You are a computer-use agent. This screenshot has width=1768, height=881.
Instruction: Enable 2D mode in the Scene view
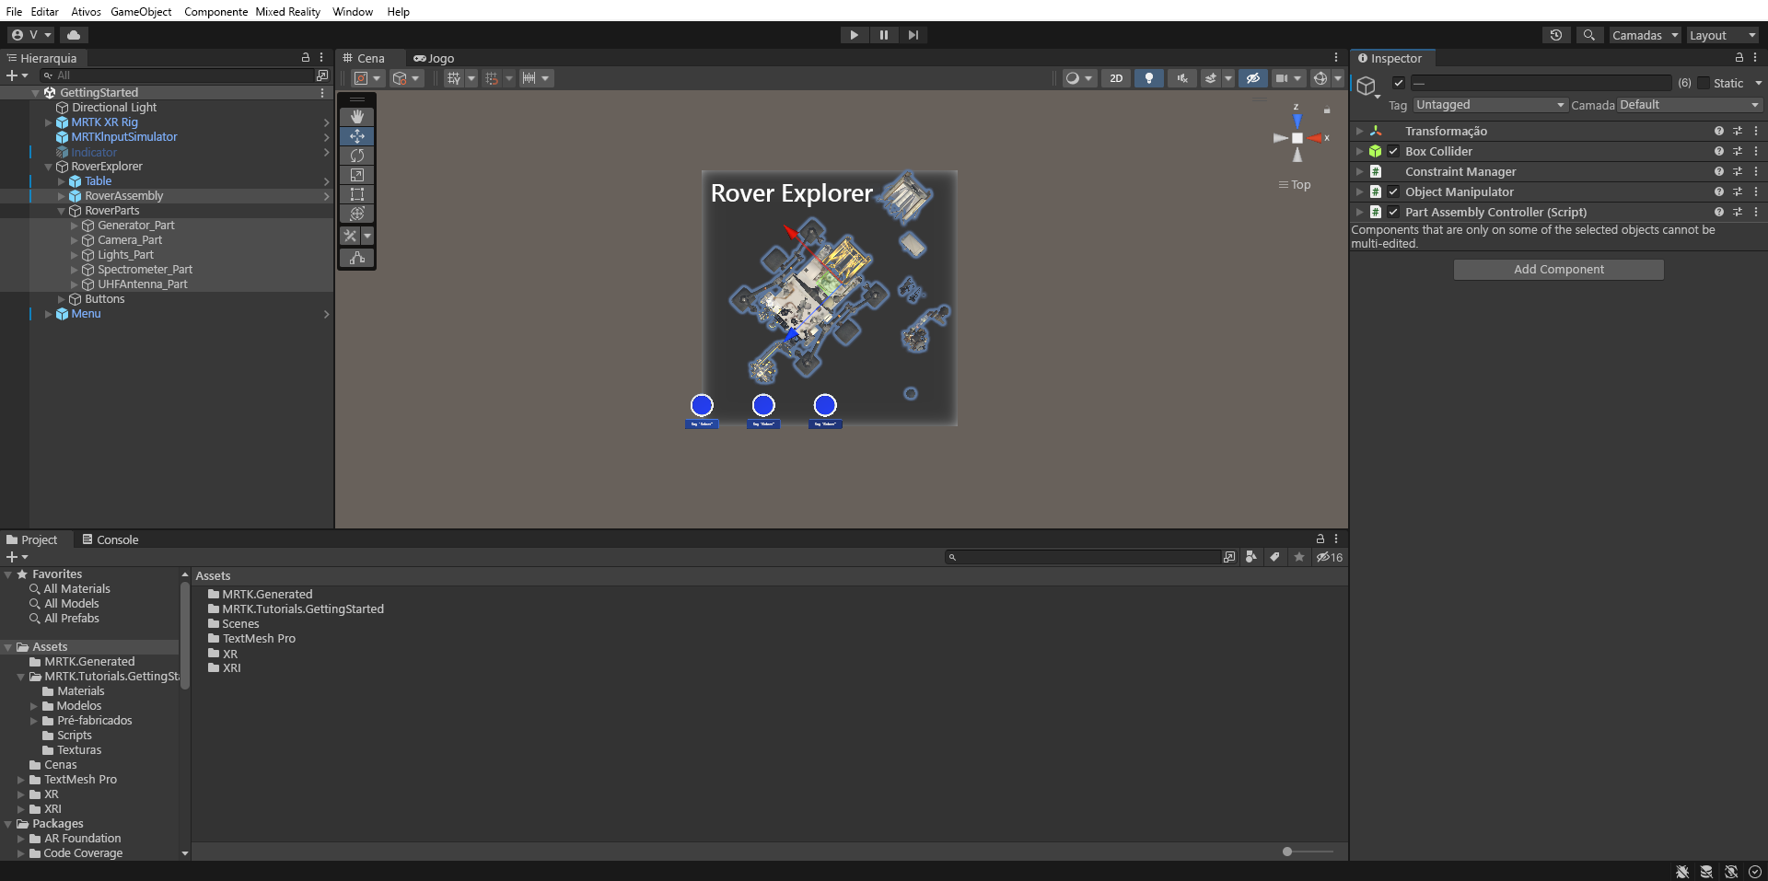coord(1115,78)
